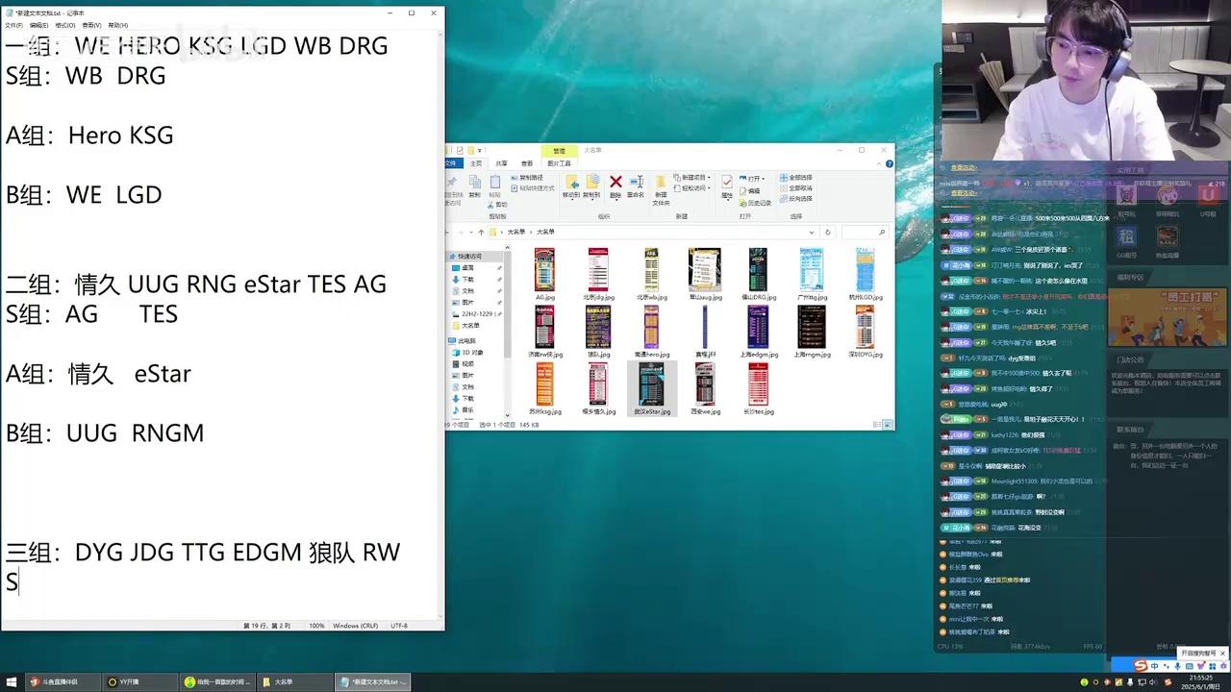Click the Move to icon in Explorer ribbon
Image resolution: width=1231 pixels, height=692 pixels.
(x=571, y=183)
